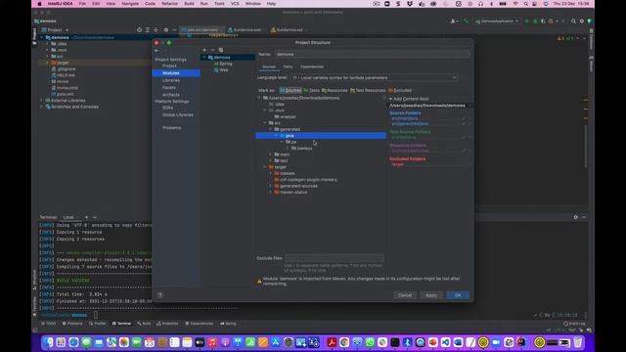This screenshot has width=626, height=352.
Task: Select the maven-status folder
Action: coord(293,193)
